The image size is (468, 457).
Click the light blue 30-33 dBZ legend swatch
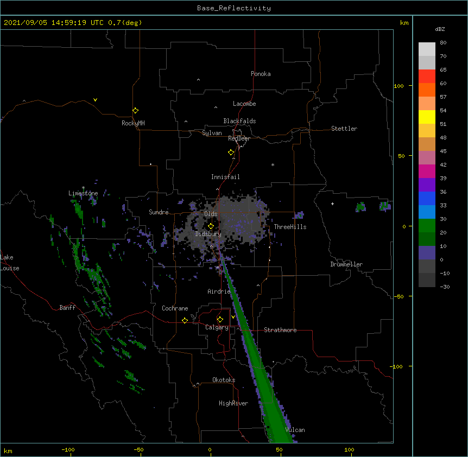pos(427,212)
